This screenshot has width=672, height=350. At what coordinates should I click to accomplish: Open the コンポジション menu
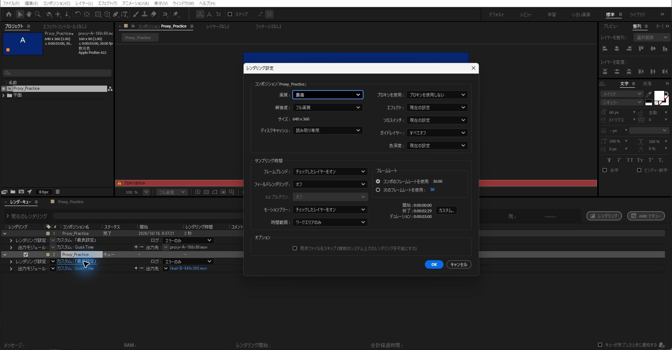point(56,3)
